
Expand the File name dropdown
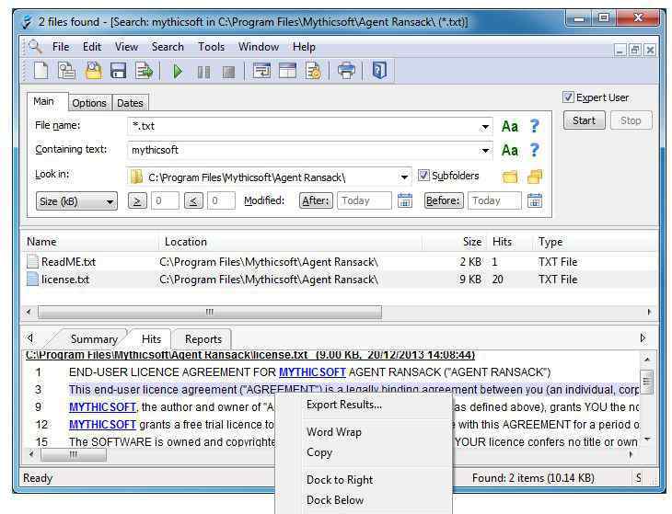click(x=485, y=127)
